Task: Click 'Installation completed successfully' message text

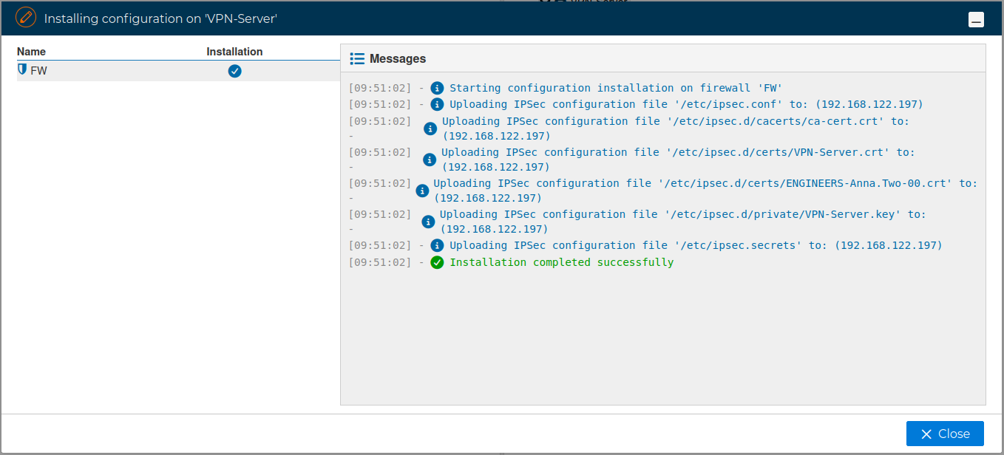Action: [x=561, y=262]
